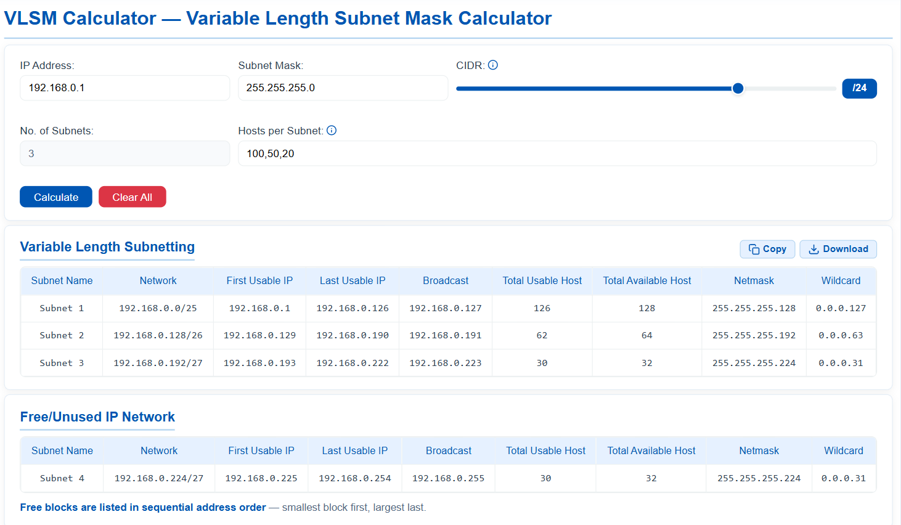
Task: Click total available host value 64
Action: click(647, 335)
